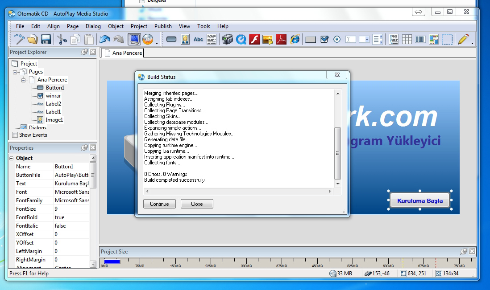Pin the Properties panel
Viewport: 490px width, 290px height.
click(84, 147)
